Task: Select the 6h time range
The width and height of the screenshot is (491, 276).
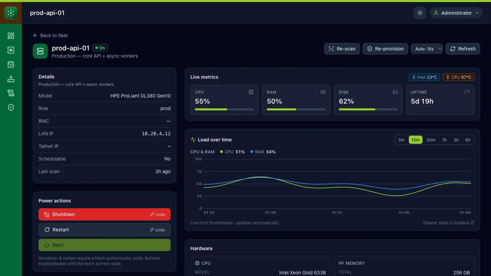Action: pos(468,140)
